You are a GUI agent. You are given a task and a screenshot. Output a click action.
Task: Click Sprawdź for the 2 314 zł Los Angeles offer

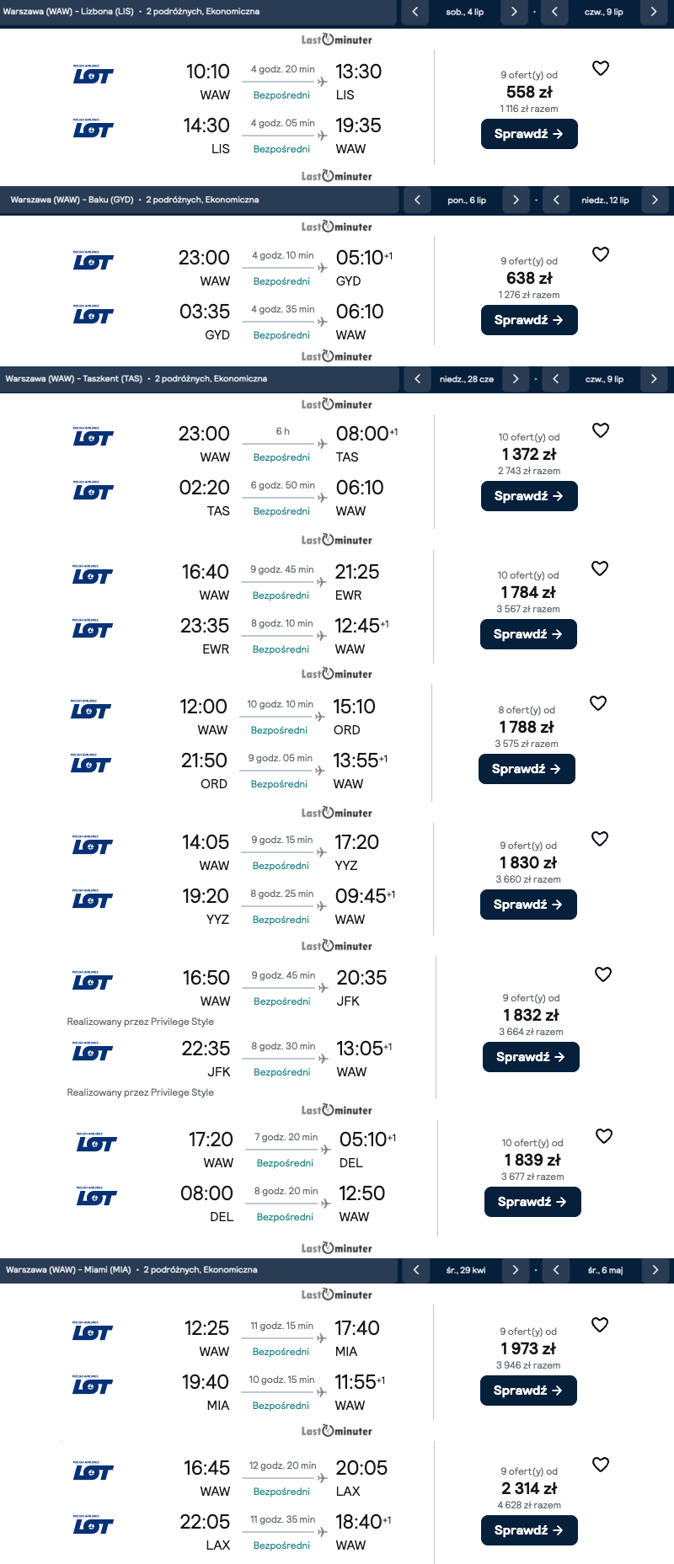pyautogui.click(x=529, y=1530)
